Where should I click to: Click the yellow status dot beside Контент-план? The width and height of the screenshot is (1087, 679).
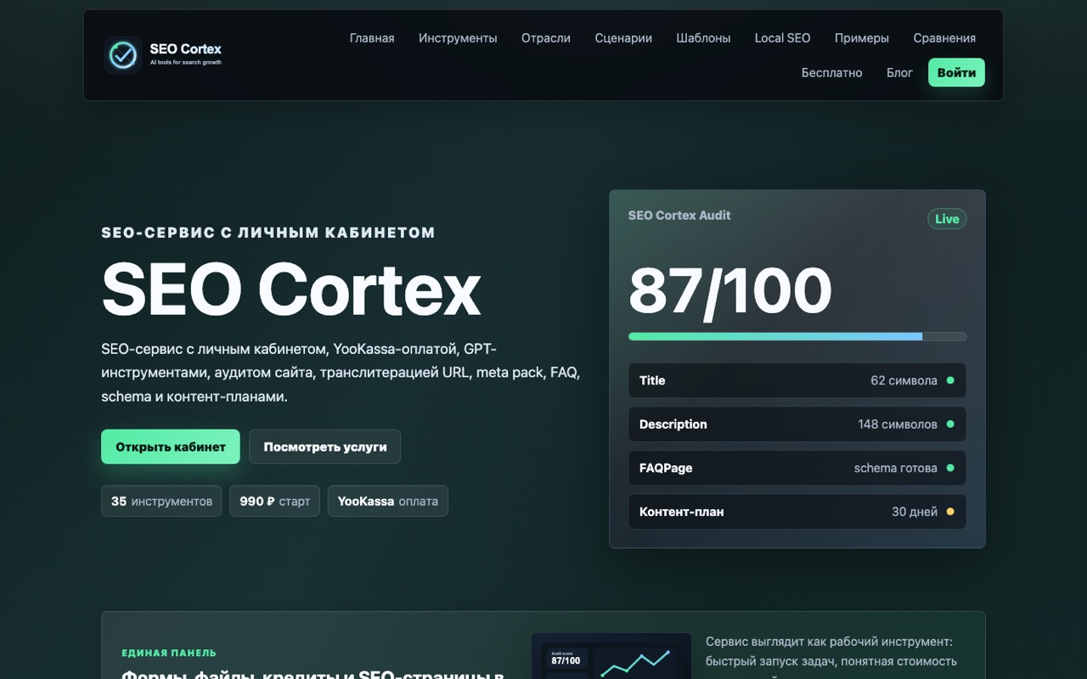pyautogui.click(x=950, y=512)
